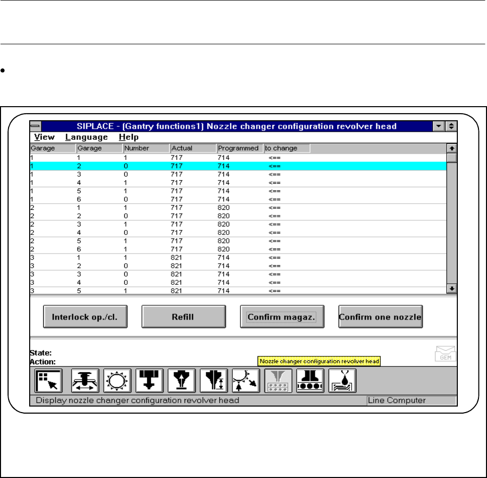
Task: Click the 'State:' label
Action: tap(41, 353)
